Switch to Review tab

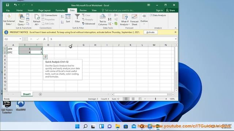point(83,11)
